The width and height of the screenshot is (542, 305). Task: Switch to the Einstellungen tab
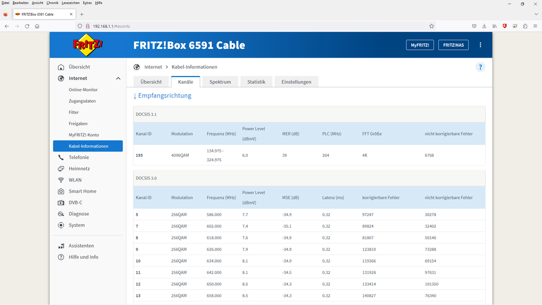coord(296,82)
